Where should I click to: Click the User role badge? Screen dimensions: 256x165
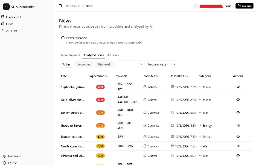tap(228, 6)
